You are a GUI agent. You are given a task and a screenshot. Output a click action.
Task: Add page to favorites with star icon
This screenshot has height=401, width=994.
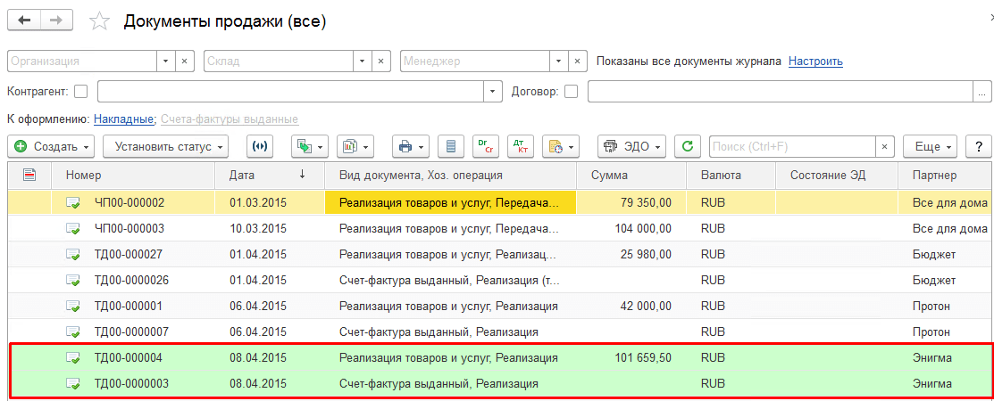tap(101, 21)
